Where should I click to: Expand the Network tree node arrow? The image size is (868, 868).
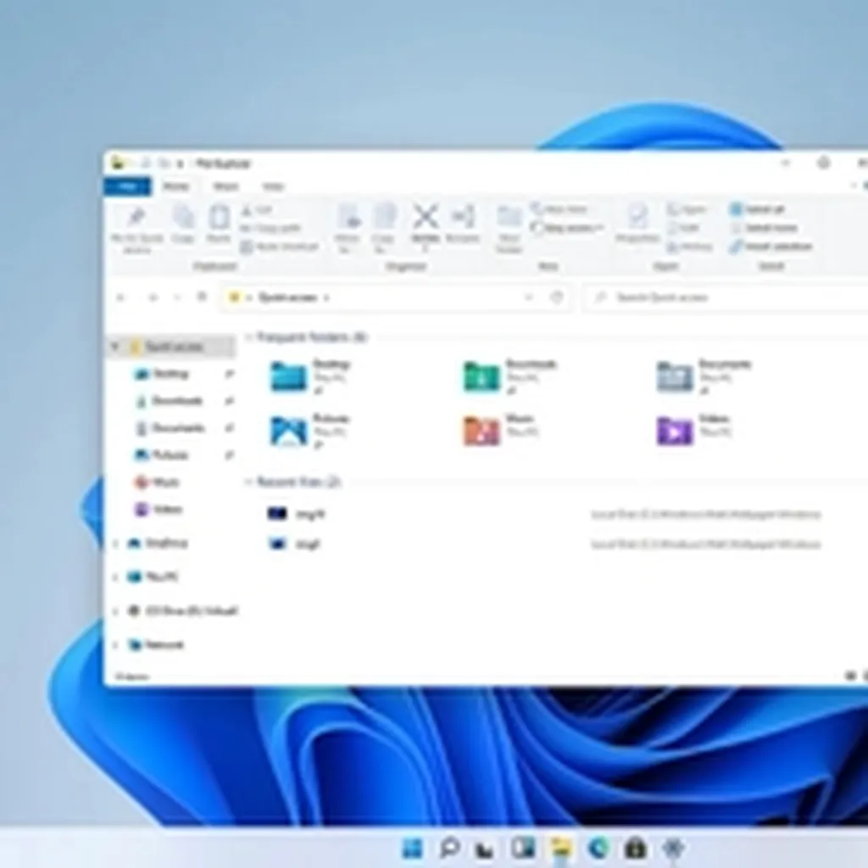(x=115, y=645)
